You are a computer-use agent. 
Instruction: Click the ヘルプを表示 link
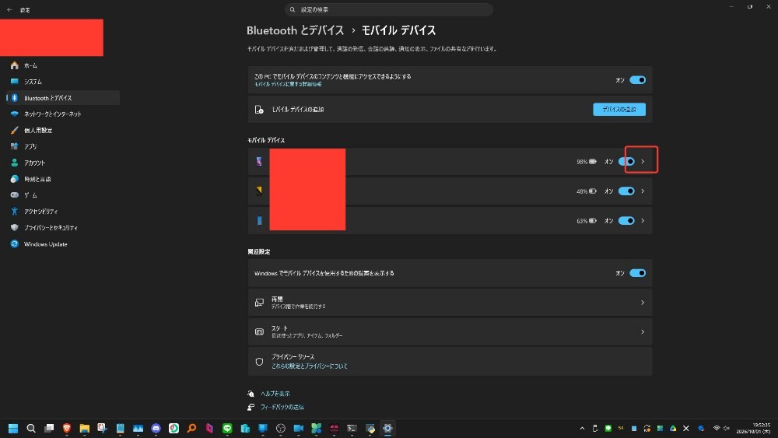click(x=275, y=394)
